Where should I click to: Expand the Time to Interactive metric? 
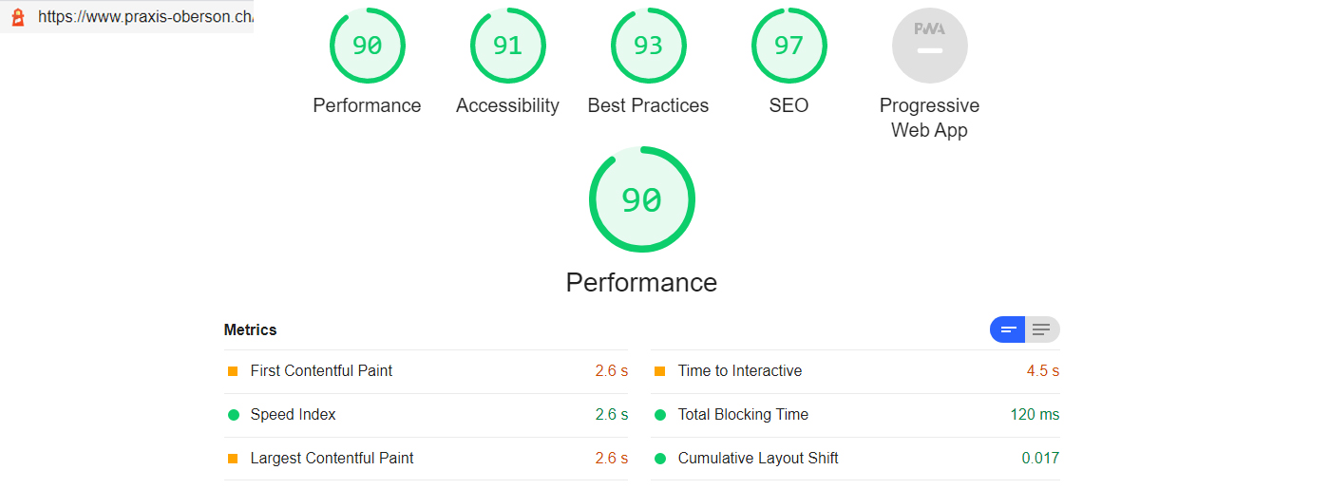[x=739, y=371]
